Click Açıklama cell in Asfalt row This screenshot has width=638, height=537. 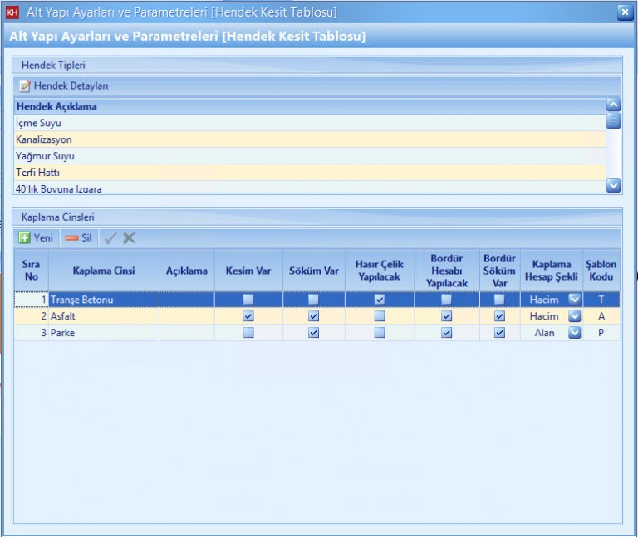[186, 316]
